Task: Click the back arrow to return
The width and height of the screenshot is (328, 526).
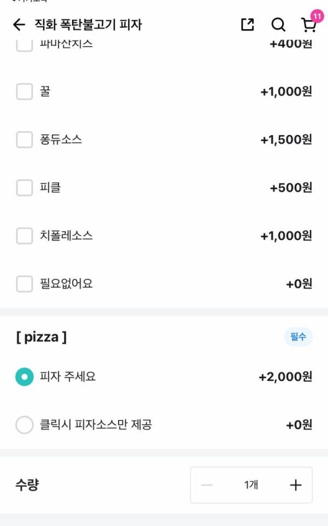Action: 19,24
